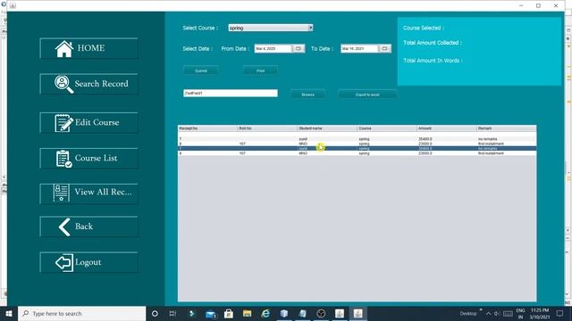The height and width of the screenshot is (321, 572).
Task: Click the Student name column header
Action: (x=327, y=128)
